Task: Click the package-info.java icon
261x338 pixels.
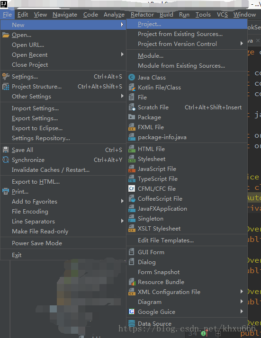Action: pos(132,137)
